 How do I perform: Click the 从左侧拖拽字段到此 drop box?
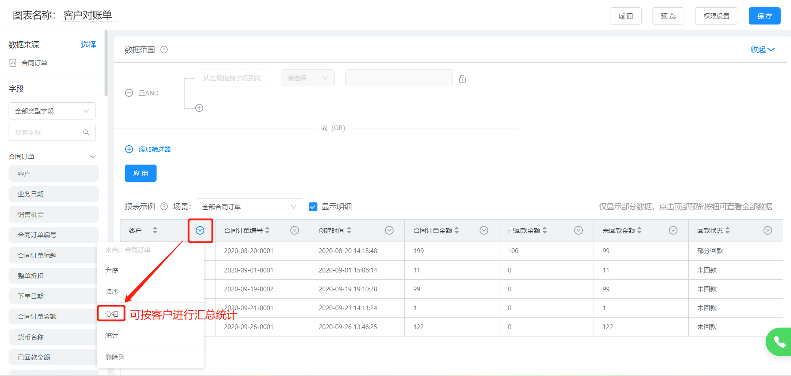coord(232,78)
